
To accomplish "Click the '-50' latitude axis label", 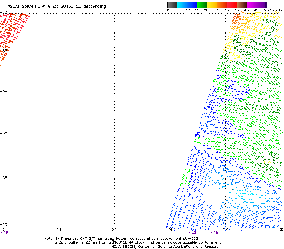I will 3,13.
